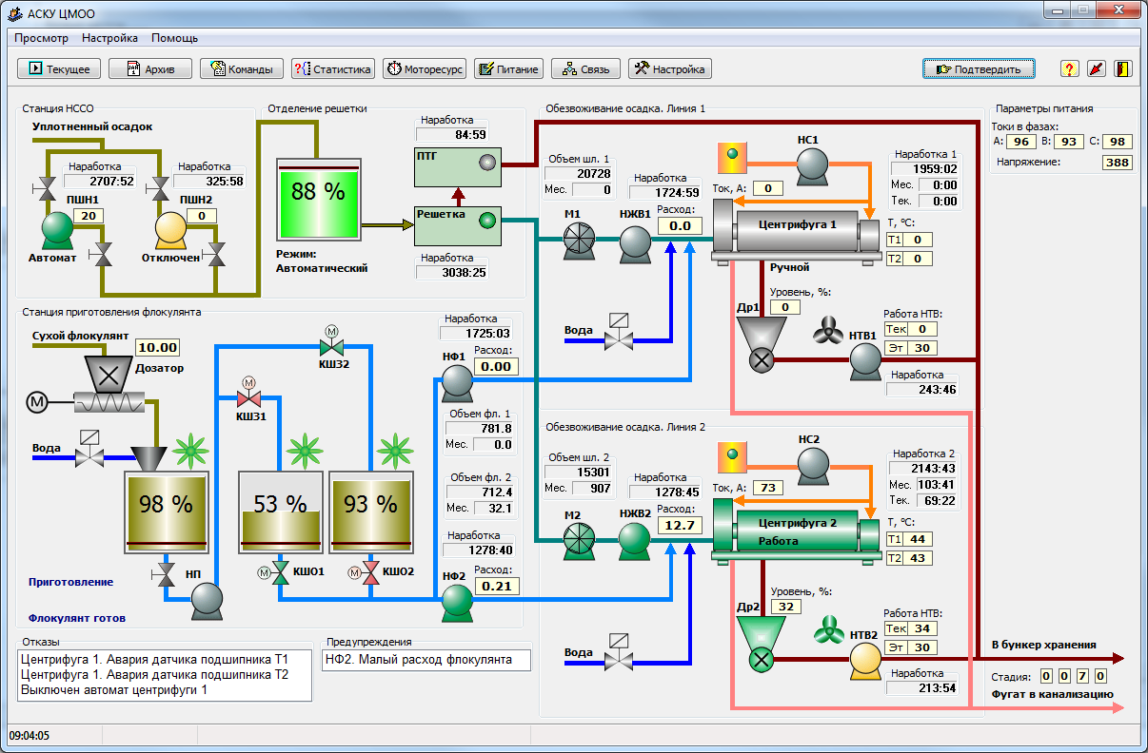Click the Центрифуга 1 machine
This screenshot has width=1148, height=753.
point(800,232)
